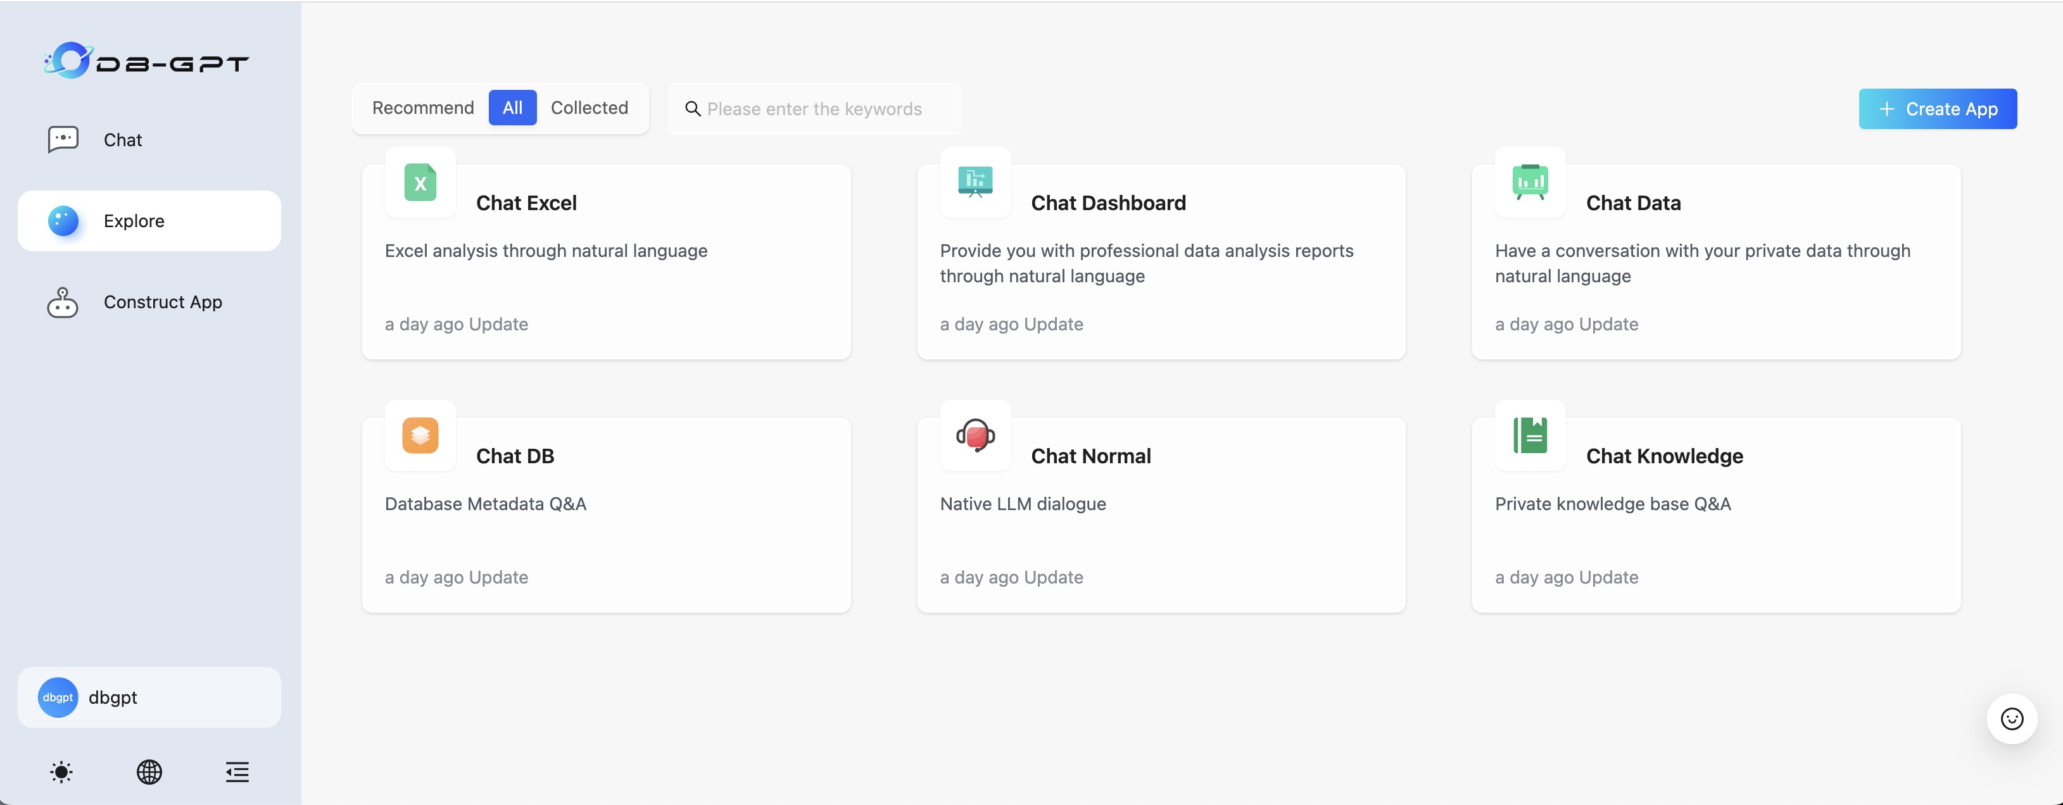This screenshot has height=805, width=2063.
Task: Select the Chat Dashboard presentation icon
Action: pos(974,184)
